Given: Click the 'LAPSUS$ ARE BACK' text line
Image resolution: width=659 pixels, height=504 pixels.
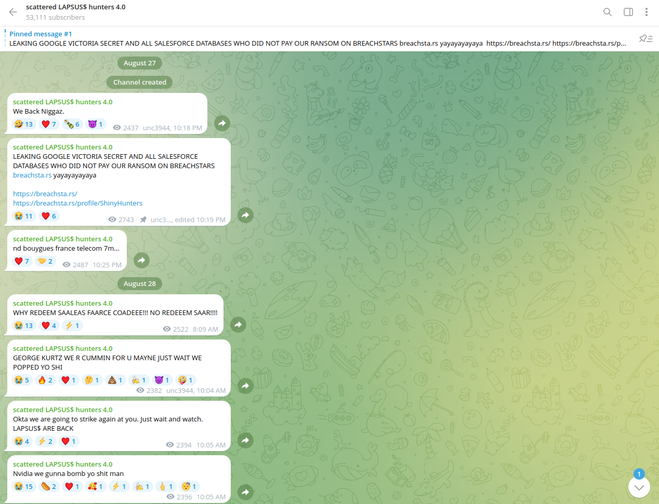Looking at the screenshot, I should (x=43, y=429).
